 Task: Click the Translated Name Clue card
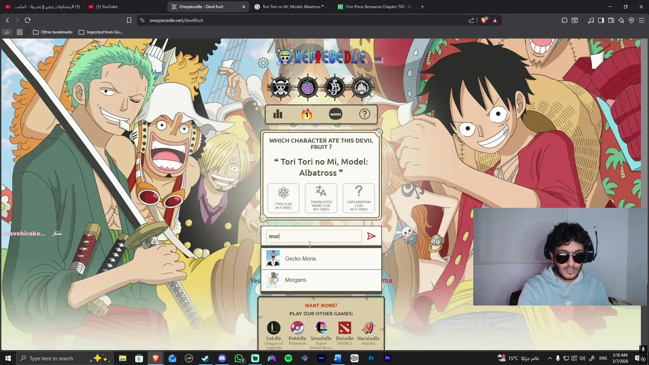pos(321,198)
